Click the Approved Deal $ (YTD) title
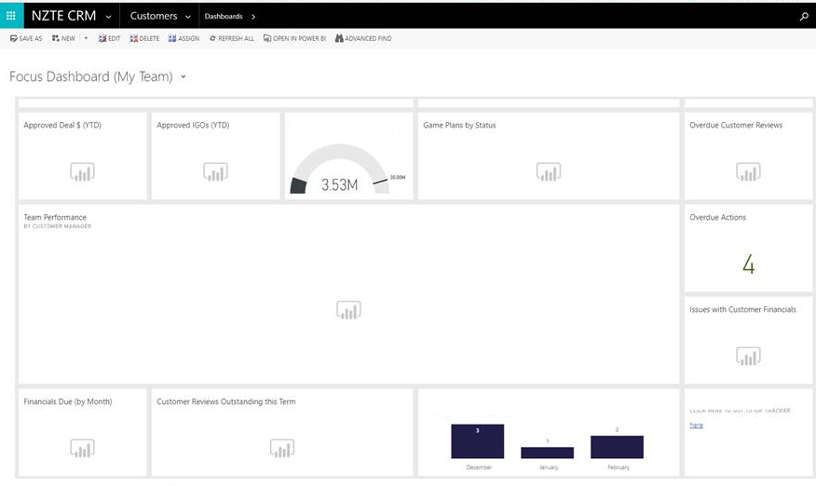 coord(62,125)
